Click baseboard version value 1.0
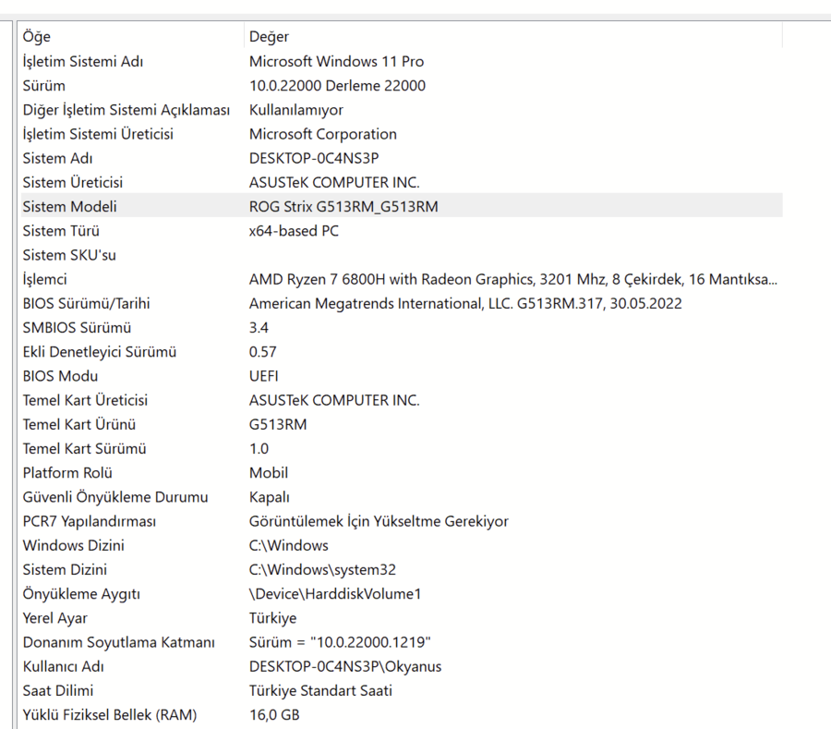 [x=259, y=449]
